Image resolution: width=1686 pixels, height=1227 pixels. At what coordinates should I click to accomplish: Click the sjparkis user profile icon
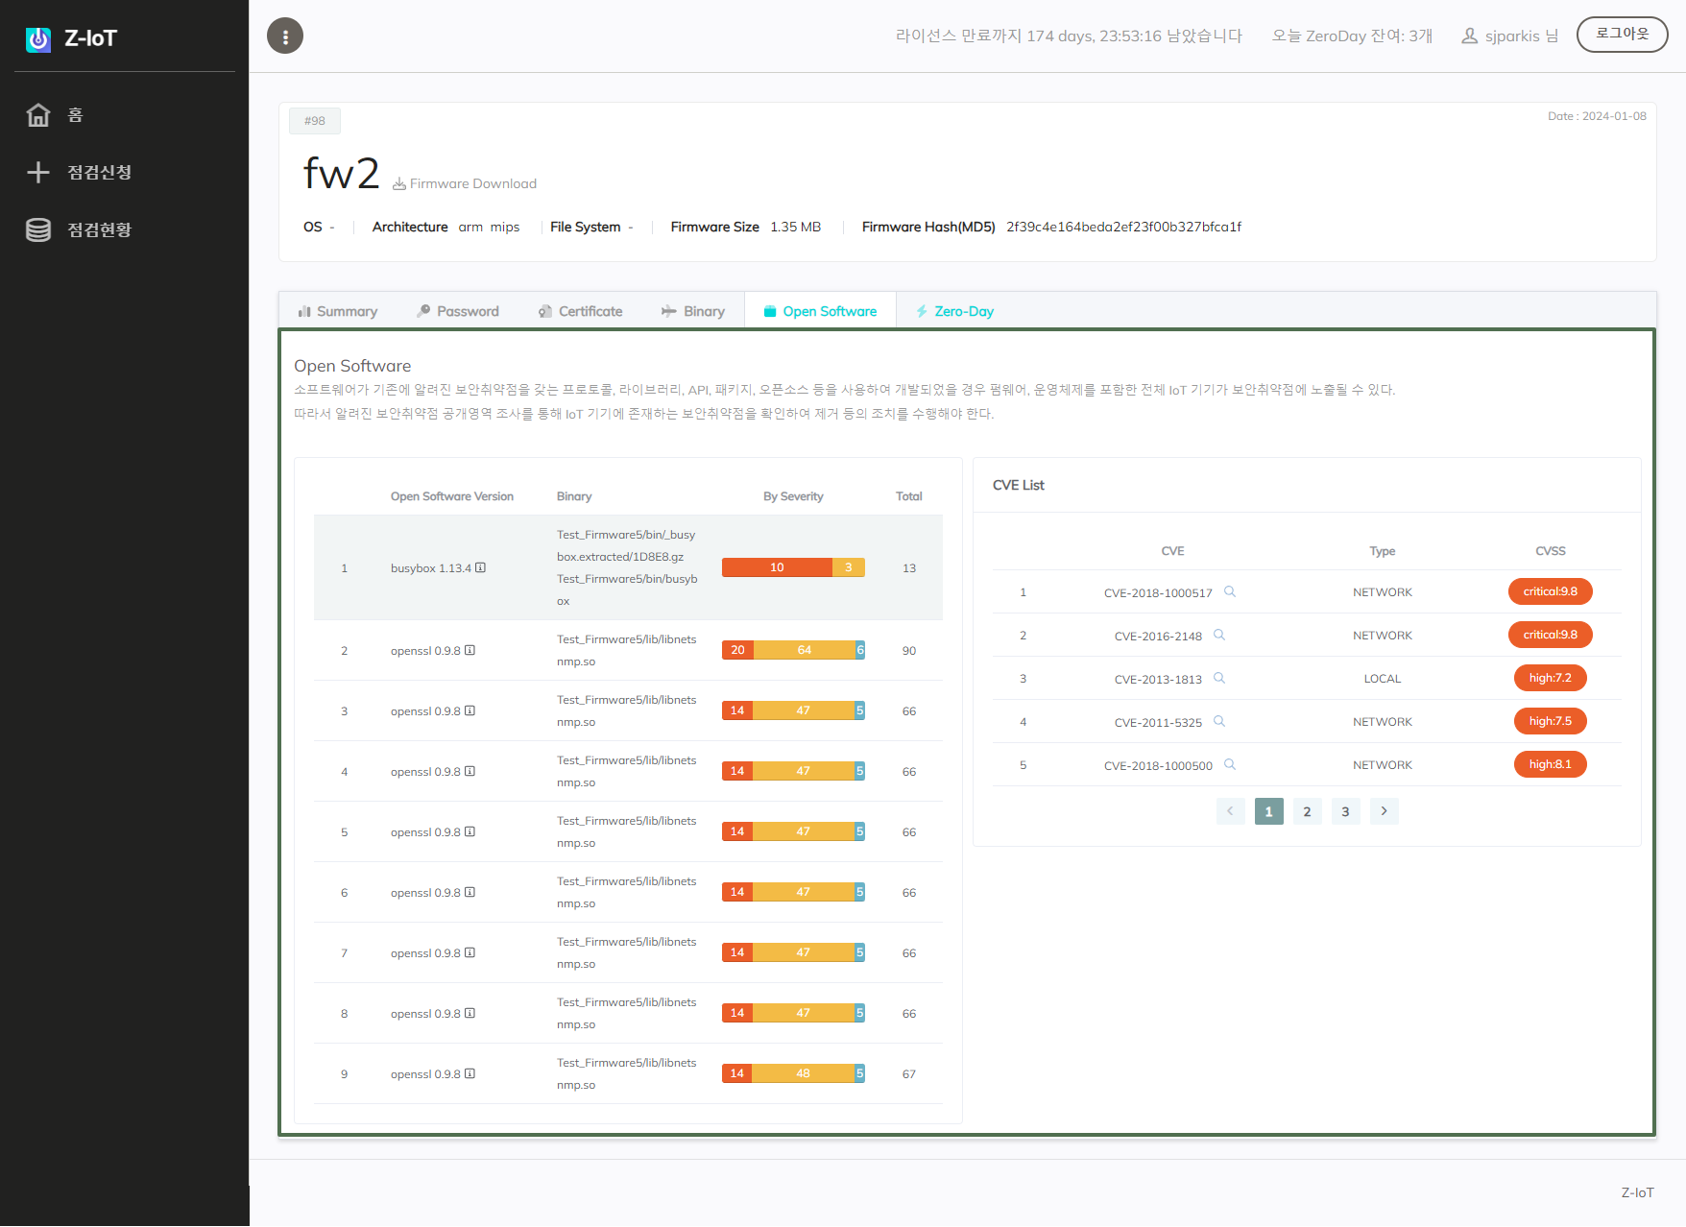1469,36
